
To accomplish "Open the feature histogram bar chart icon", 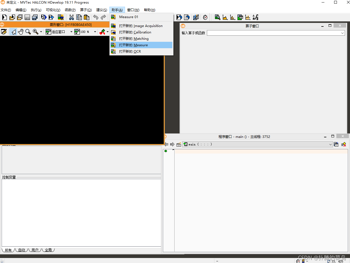I will (x=232, y=17).
